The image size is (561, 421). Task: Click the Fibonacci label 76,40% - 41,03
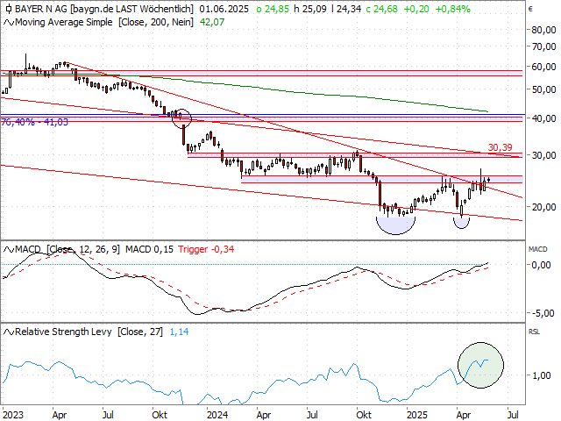tap(34, 122)
